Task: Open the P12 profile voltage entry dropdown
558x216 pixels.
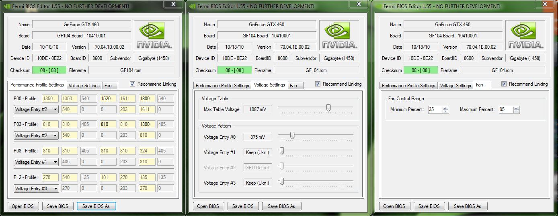Action: tap(36, 189)
